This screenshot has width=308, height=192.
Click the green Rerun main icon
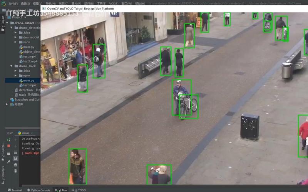coord(8,140)
